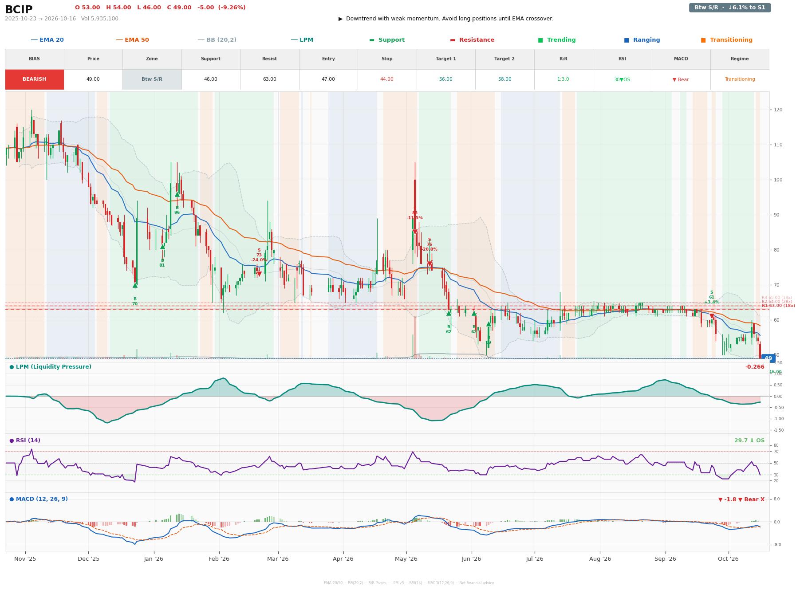Select the Entry value 47.00 cell

(x=328, y=79)
